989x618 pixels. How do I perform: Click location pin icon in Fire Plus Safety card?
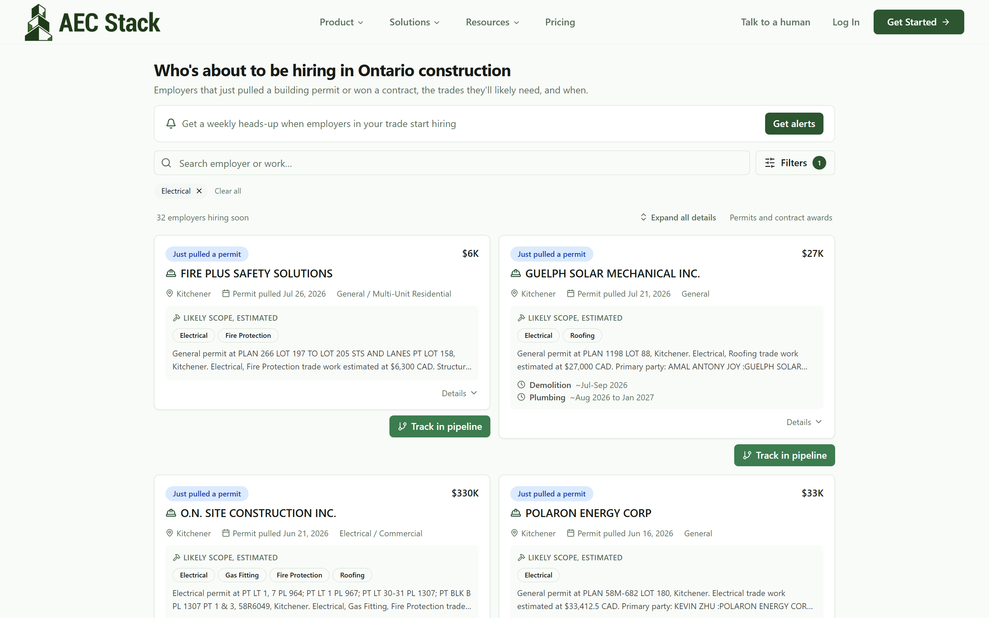[x=170, y=294]
